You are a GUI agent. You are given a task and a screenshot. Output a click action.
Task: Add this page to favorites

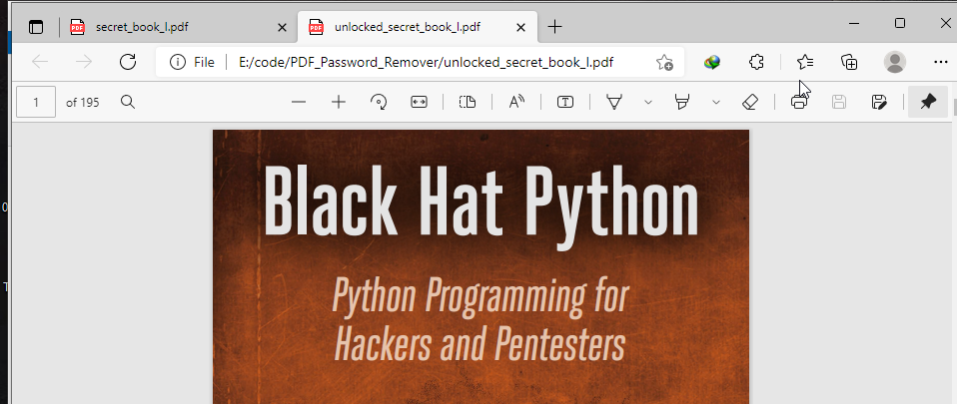664,62
